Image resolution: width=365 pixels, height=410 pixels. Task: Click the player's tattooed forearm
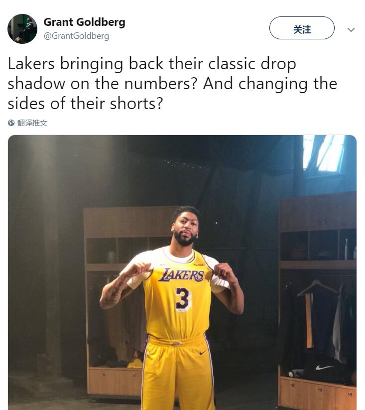point(113,291)
